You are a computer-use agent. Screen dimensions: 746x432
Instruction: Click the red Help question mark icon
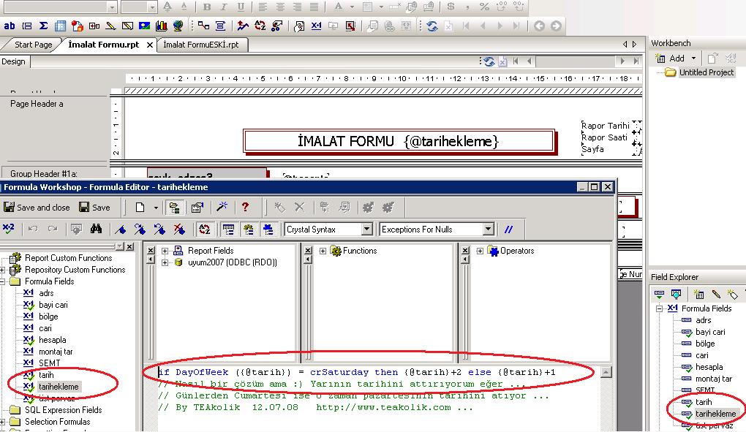click(245, 207)
